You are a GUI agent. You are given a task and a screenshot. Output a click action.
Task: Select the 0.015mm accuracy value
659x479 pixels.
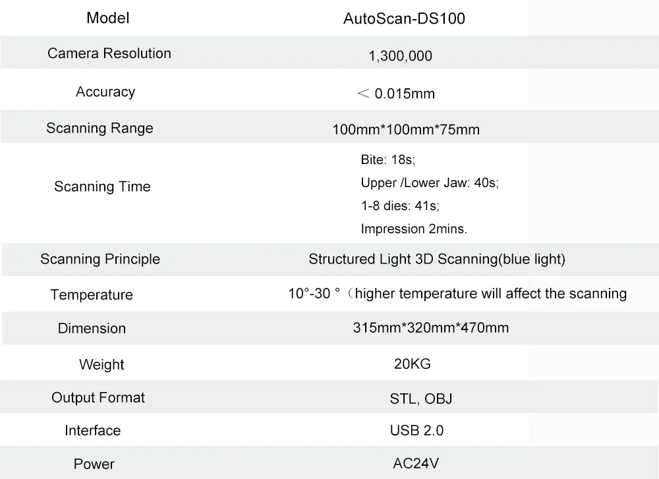[x=404, y=94]
